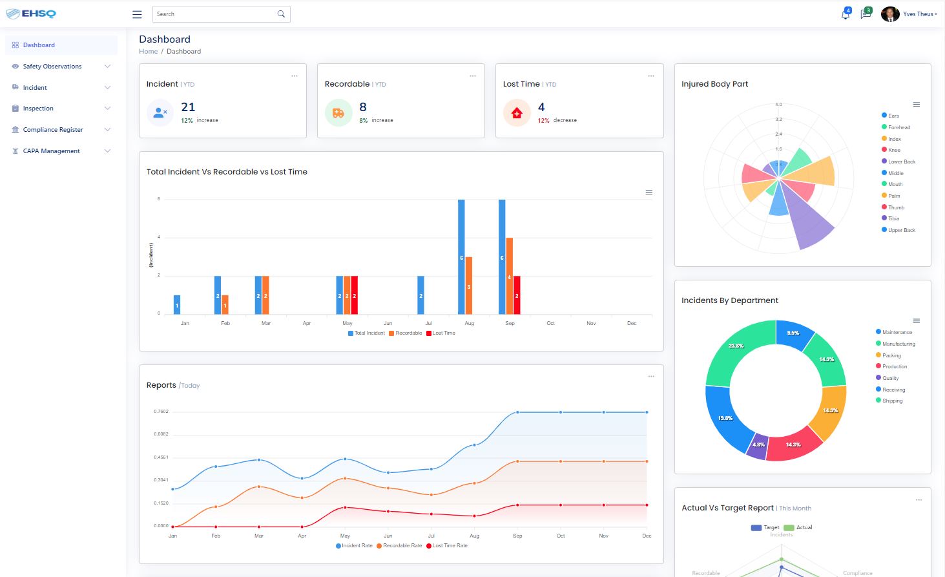Toggle Lower Back in radar legend

click(x=900, y=162)
